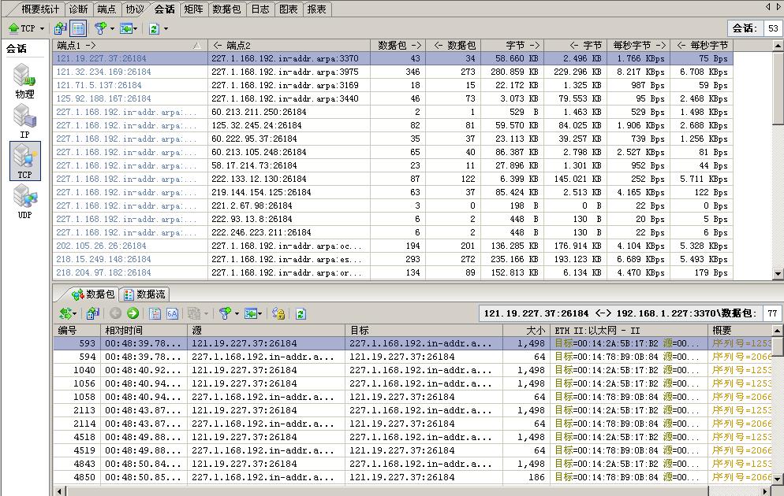Select the IP conversation icon in sidebar
Image resolution: width=784 pixels, height=496 pixels.
click(24, 121)
